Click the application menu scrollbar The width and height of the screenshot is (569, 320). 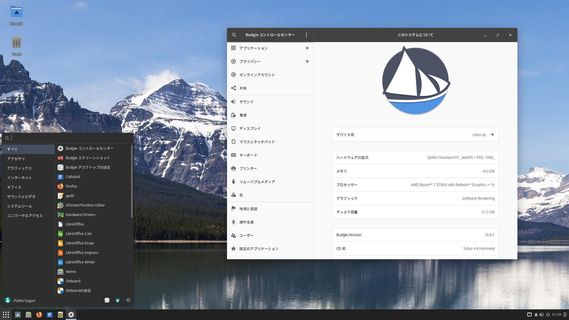(x=132, y=181)
